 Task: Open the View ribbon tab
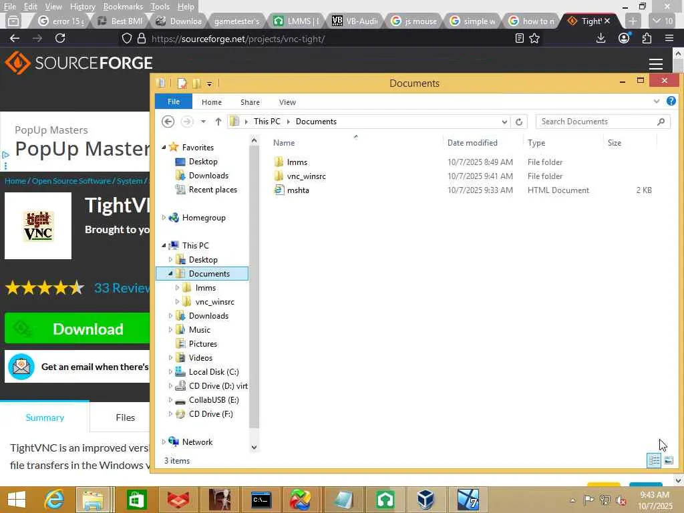click(x=287, y=102)
